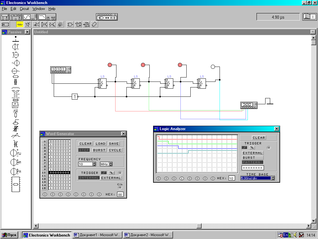Pick the potentiometer component in Passive bin
Screen dimensions: 318x239
click(x=16, y=122)
